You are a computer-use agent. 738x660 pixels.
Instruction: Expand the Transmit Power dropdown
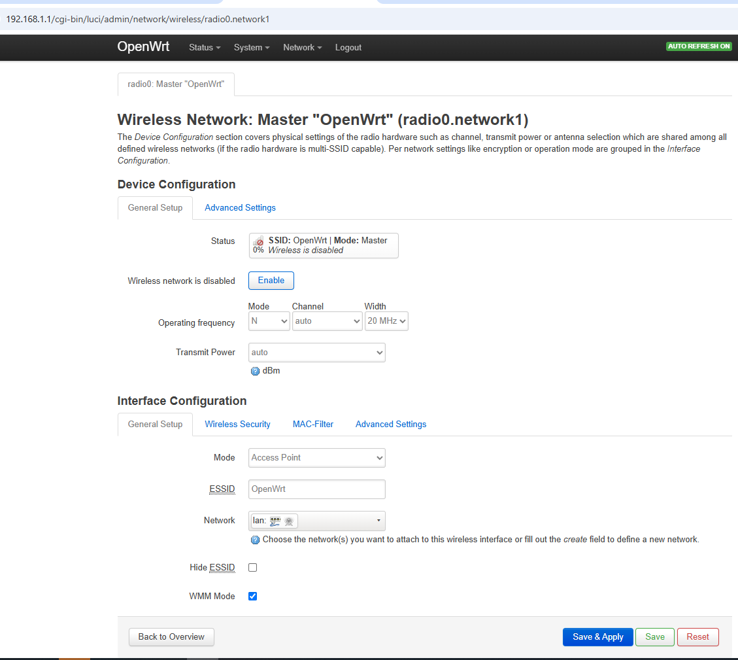(317, 353)
